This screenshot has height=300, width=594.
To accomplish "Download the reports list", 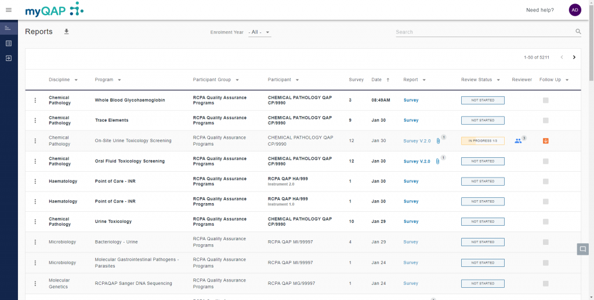I will (x=66, y=31).
